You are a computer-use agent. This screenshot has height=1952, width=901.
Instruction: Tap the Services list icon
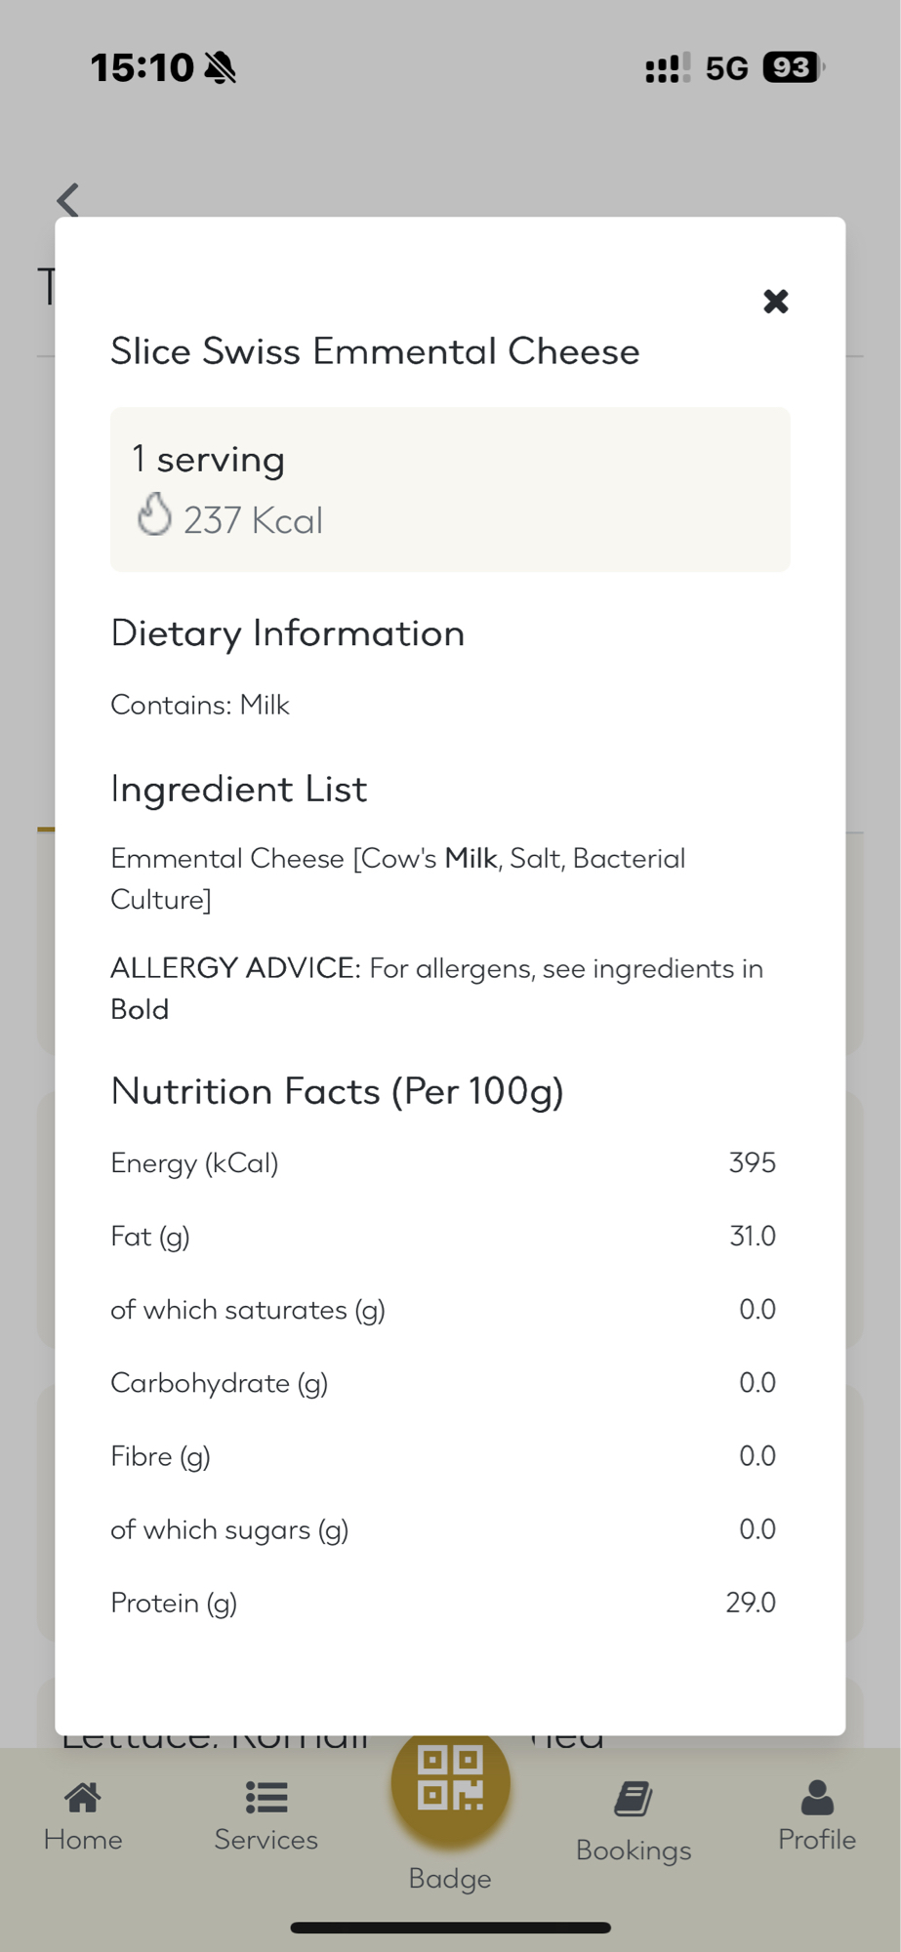[266, 1797]
